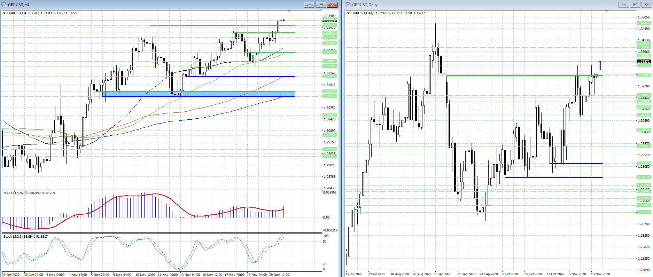653x277 pixels.
Task: Click the MACD 0.005966 scale value
Action: coord(330,192)
